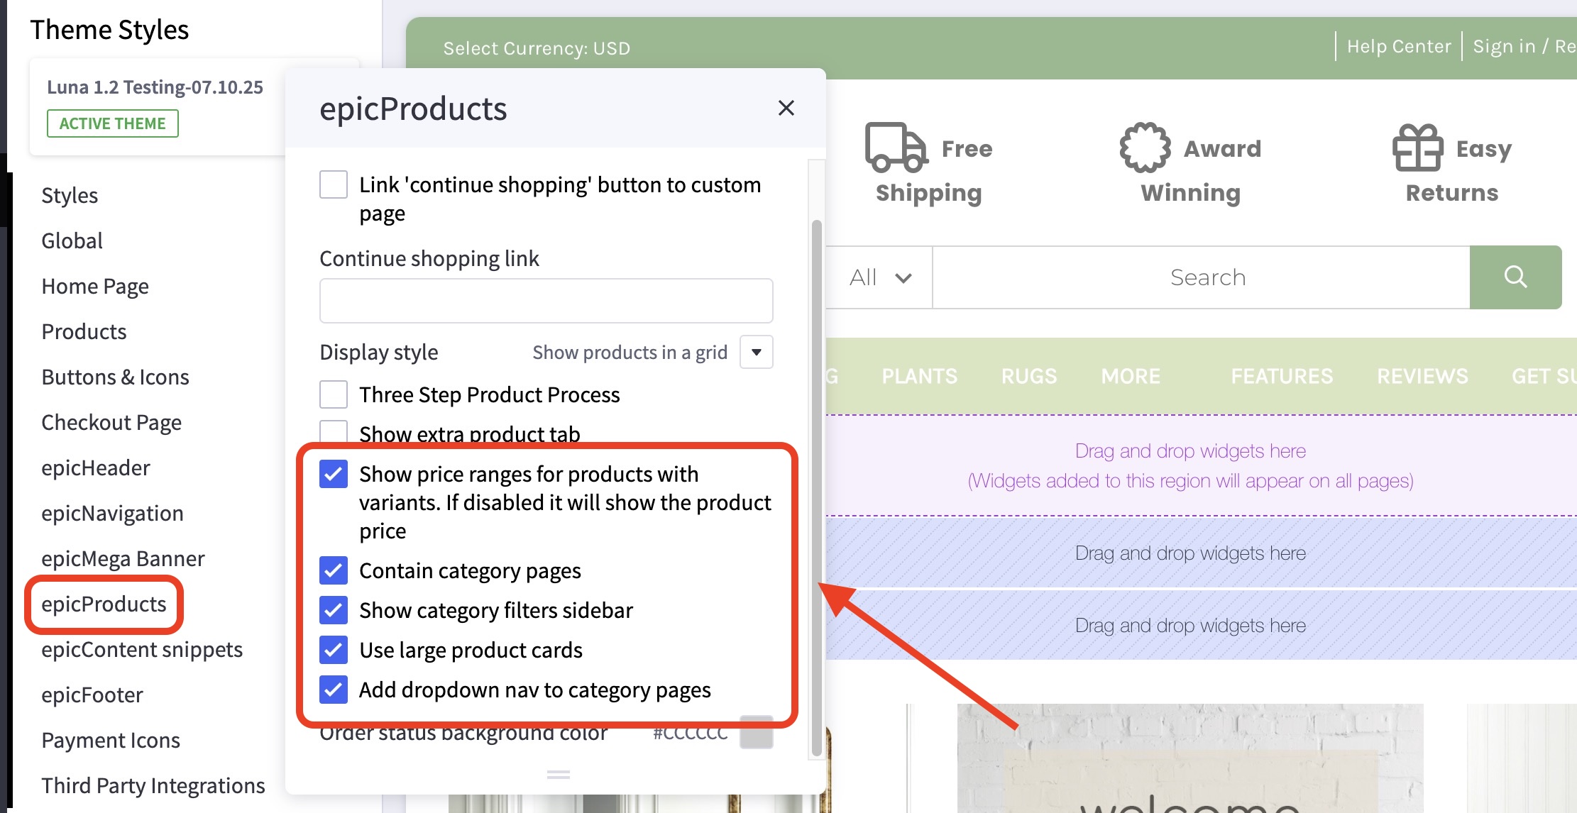Click inside the Continue shopping link field

click(x=545, y=300)
